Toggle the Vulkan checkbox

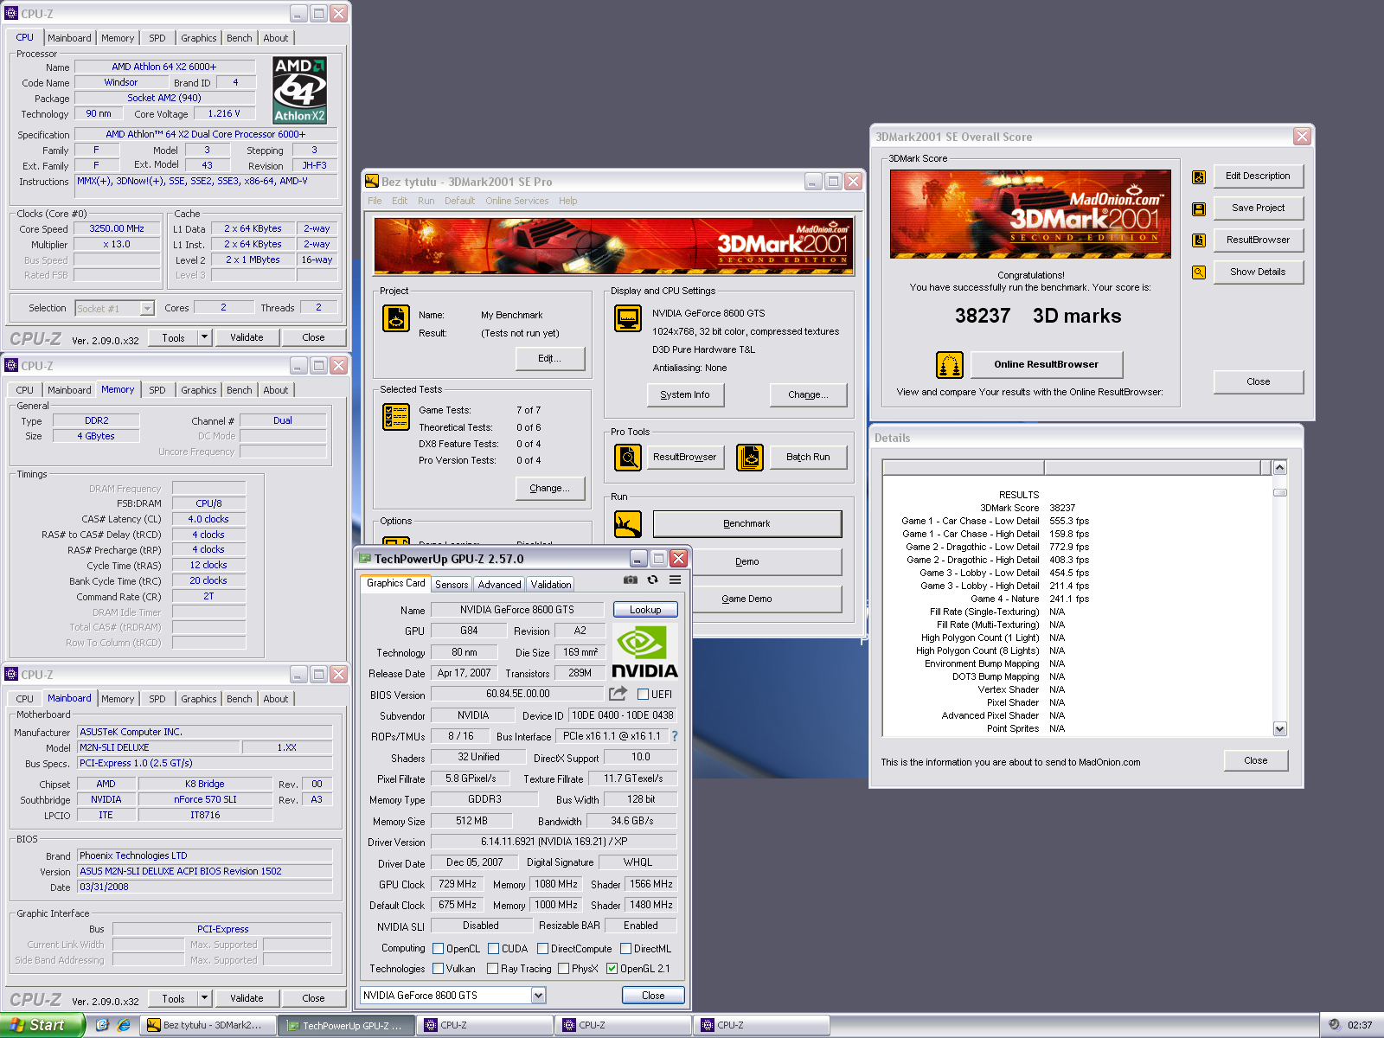[438, 969]
